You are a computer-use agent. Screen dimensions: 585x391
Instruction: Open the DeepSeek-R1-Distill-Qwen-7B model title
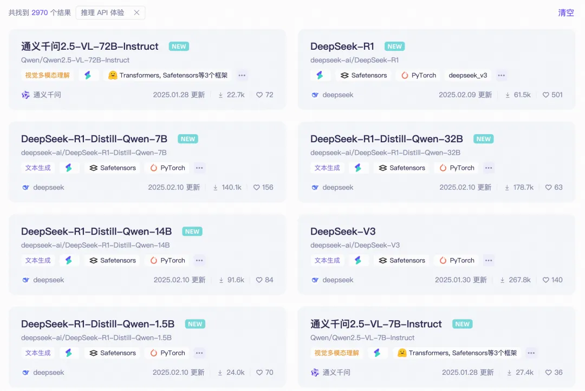click(x=94, y=139)
